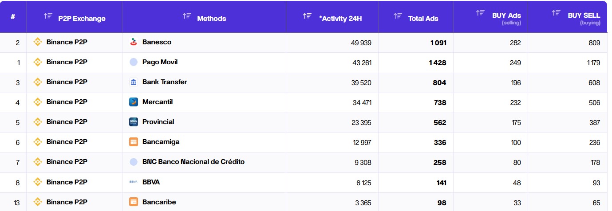This screenshot has width=612, height=211.
Task: Click the Binance logo in the Banesco row
Action: 38,43
